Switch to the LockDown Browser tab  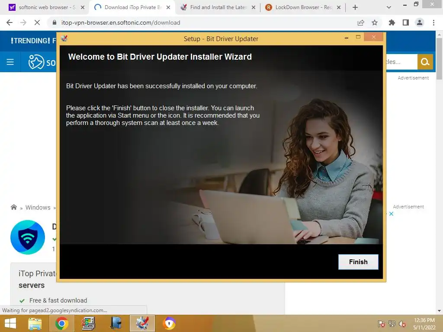tap(302, 7)
